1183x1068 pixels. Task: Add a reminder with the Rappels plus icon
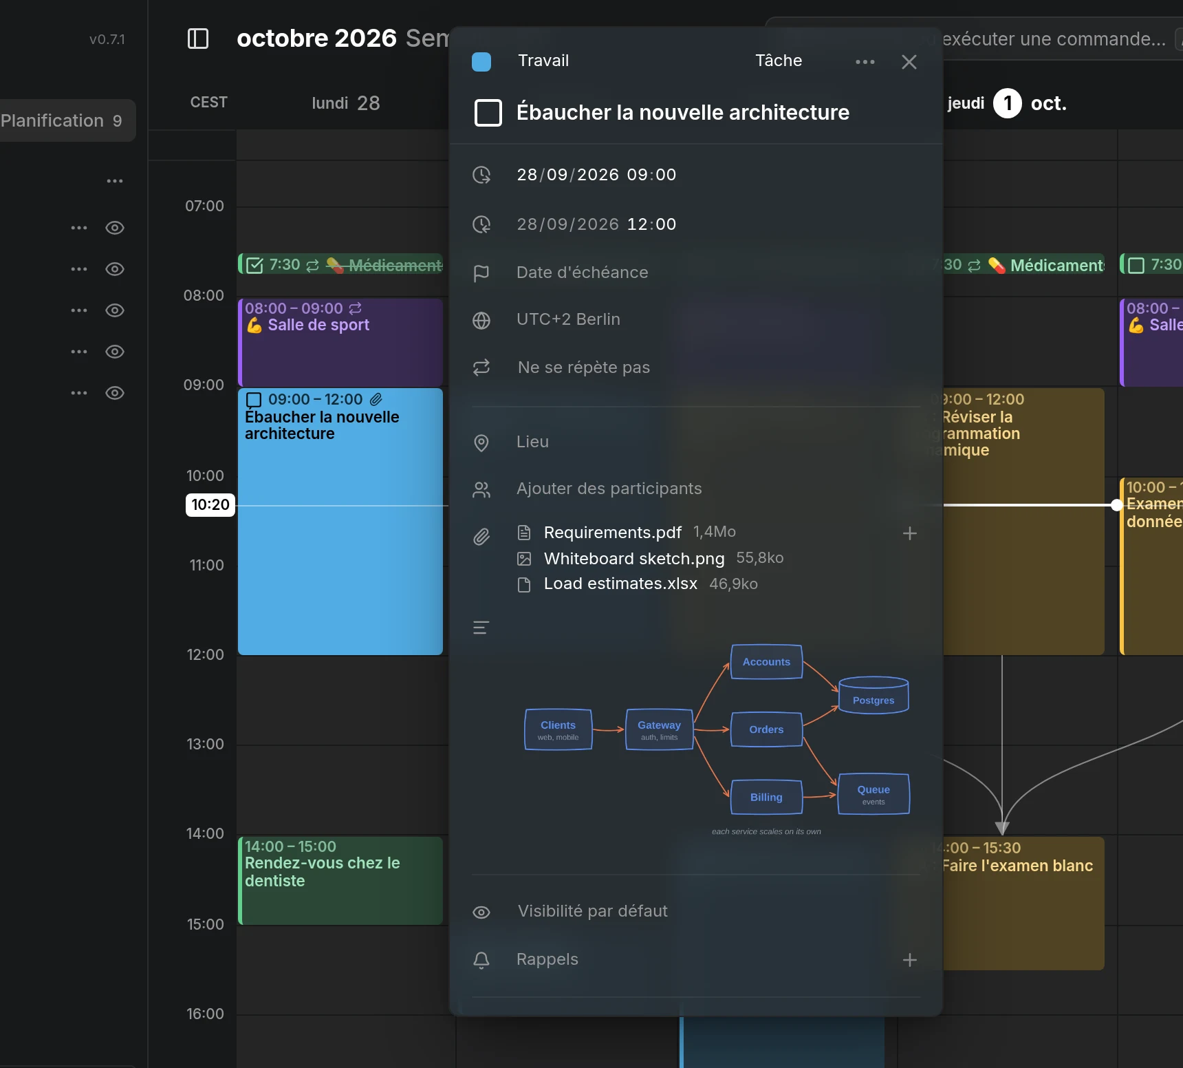910,960
